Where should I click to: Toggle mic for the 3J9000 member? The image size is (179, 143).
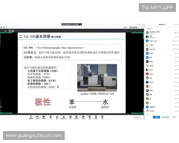tap(176, 111)
